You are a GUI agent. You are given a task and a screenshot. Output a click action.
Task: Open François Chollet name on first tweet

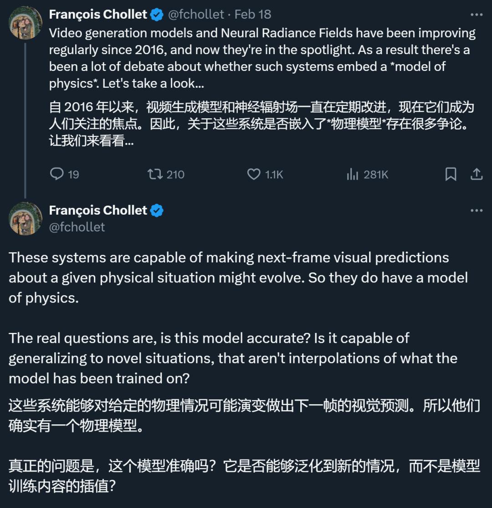pyautogui.click(x=98, y=15)
